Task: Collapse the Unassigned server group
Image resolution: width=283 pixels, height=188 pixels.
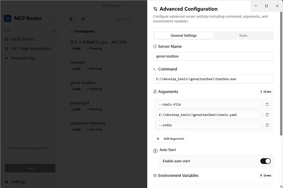Action: [x=72, y=32]
